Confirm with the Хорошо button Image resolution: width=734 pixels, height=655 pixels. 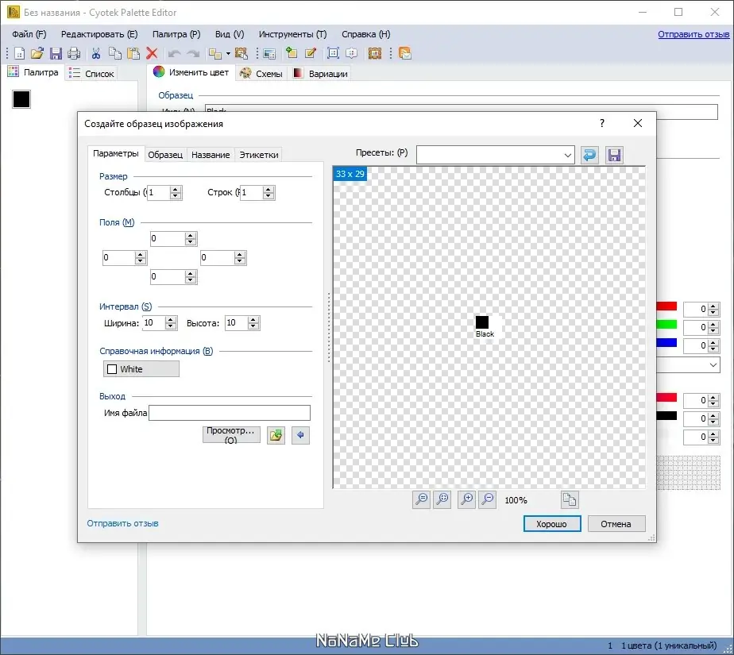click(x=552, y=524)
